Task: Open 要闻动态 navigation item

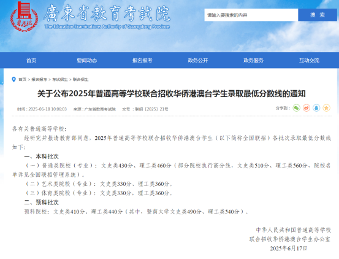Action: [x=86, y=60]
